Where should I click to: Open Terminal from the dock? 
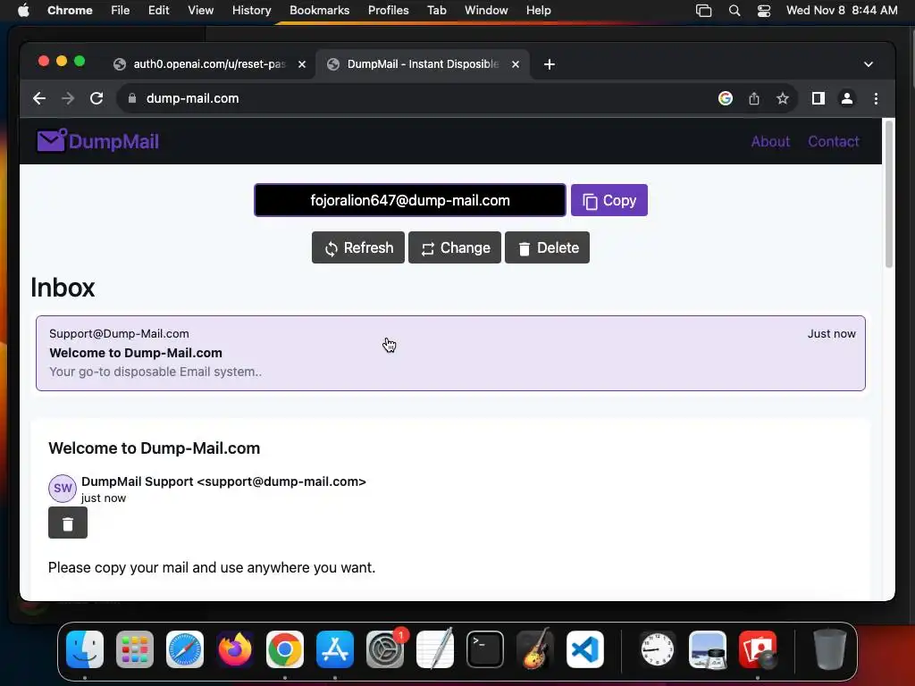click(x=485, y=649)
